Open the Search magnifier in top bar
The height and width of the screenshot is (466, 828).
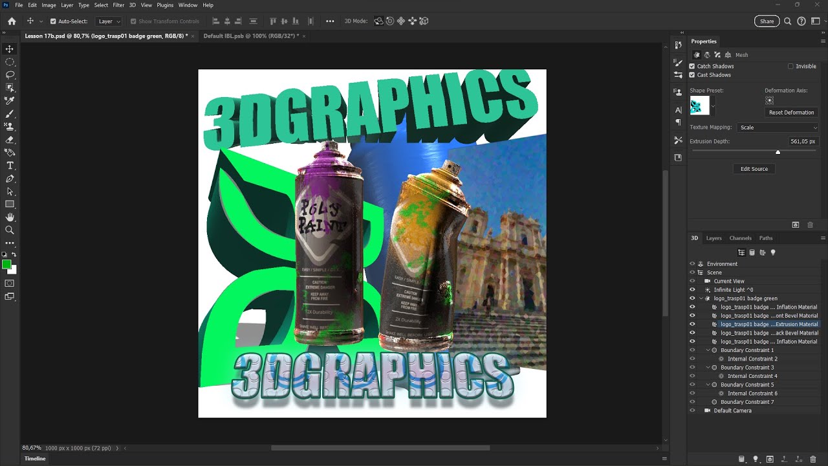pos(787,21)
